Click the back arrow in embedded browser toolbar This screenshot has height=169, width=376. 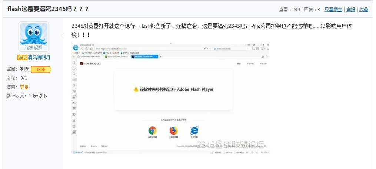coord(82,48)
